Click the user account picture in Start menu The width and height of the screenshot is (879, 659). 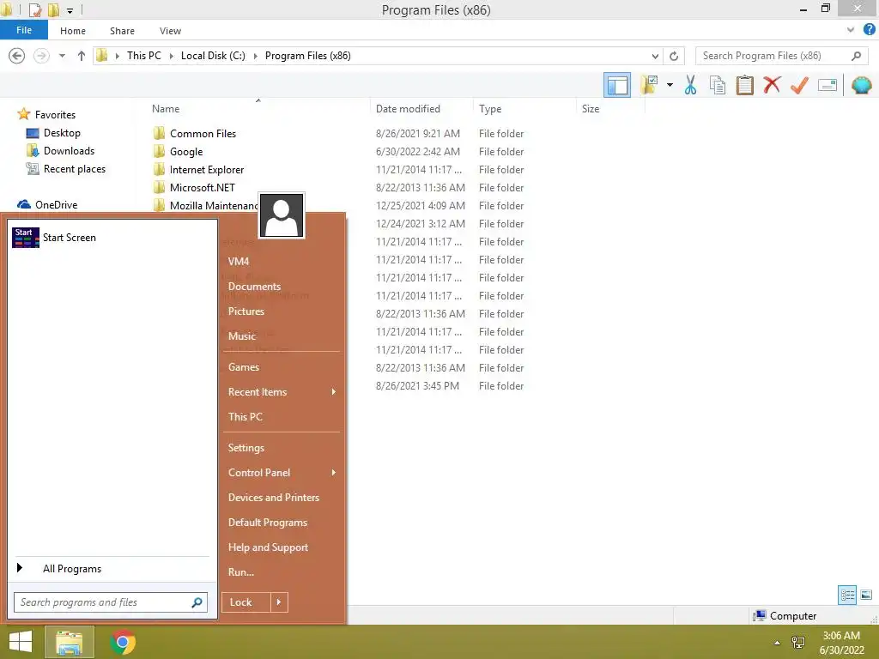282,215
